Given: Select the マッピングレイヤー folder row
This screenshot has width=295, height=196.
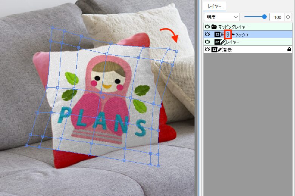Looking at the screenshot, I should tap(248, 27).
